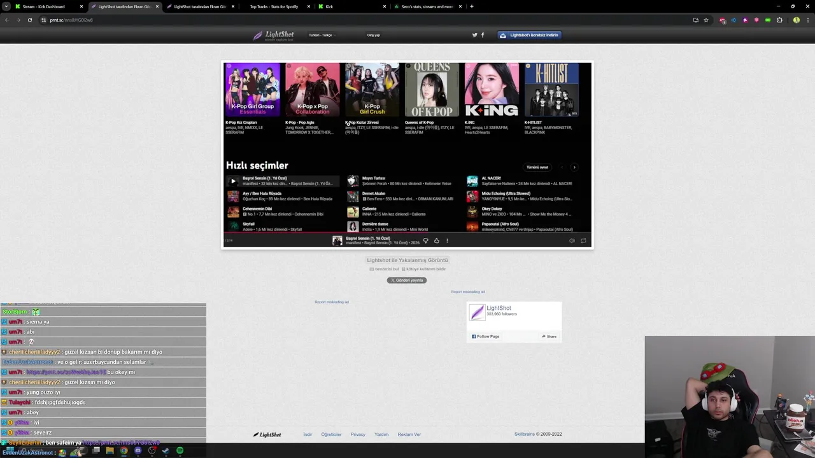
Task: Open Steam from the taskbar
Action: point(166,451)
